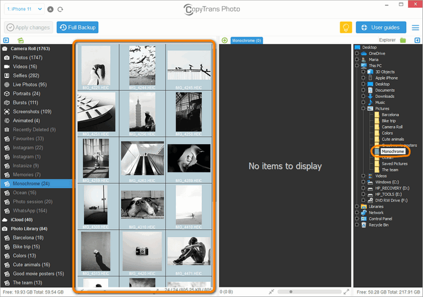423x297 pixels.
Task: Open User guides
Action: pos(381,27)
